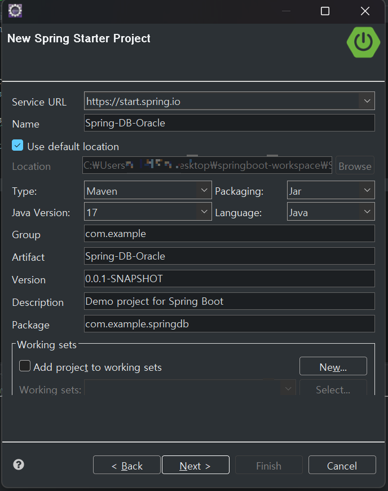
Task: Click New... working set button
Action: click(x=333, y=366)
